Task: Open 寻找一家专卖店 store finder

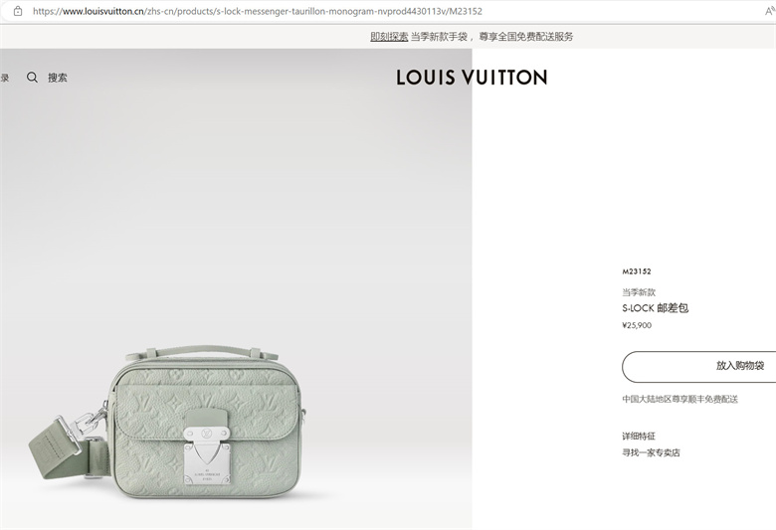Action: tap(651, 452)
